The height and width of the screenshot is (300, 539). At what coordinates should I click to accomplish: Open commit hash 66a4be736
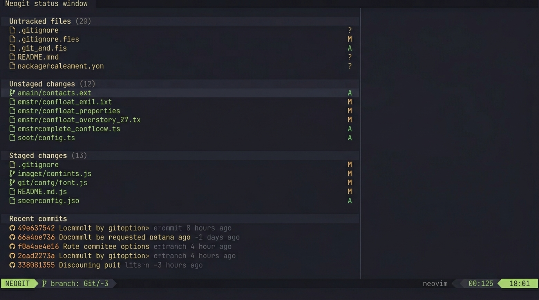(36, 237)
